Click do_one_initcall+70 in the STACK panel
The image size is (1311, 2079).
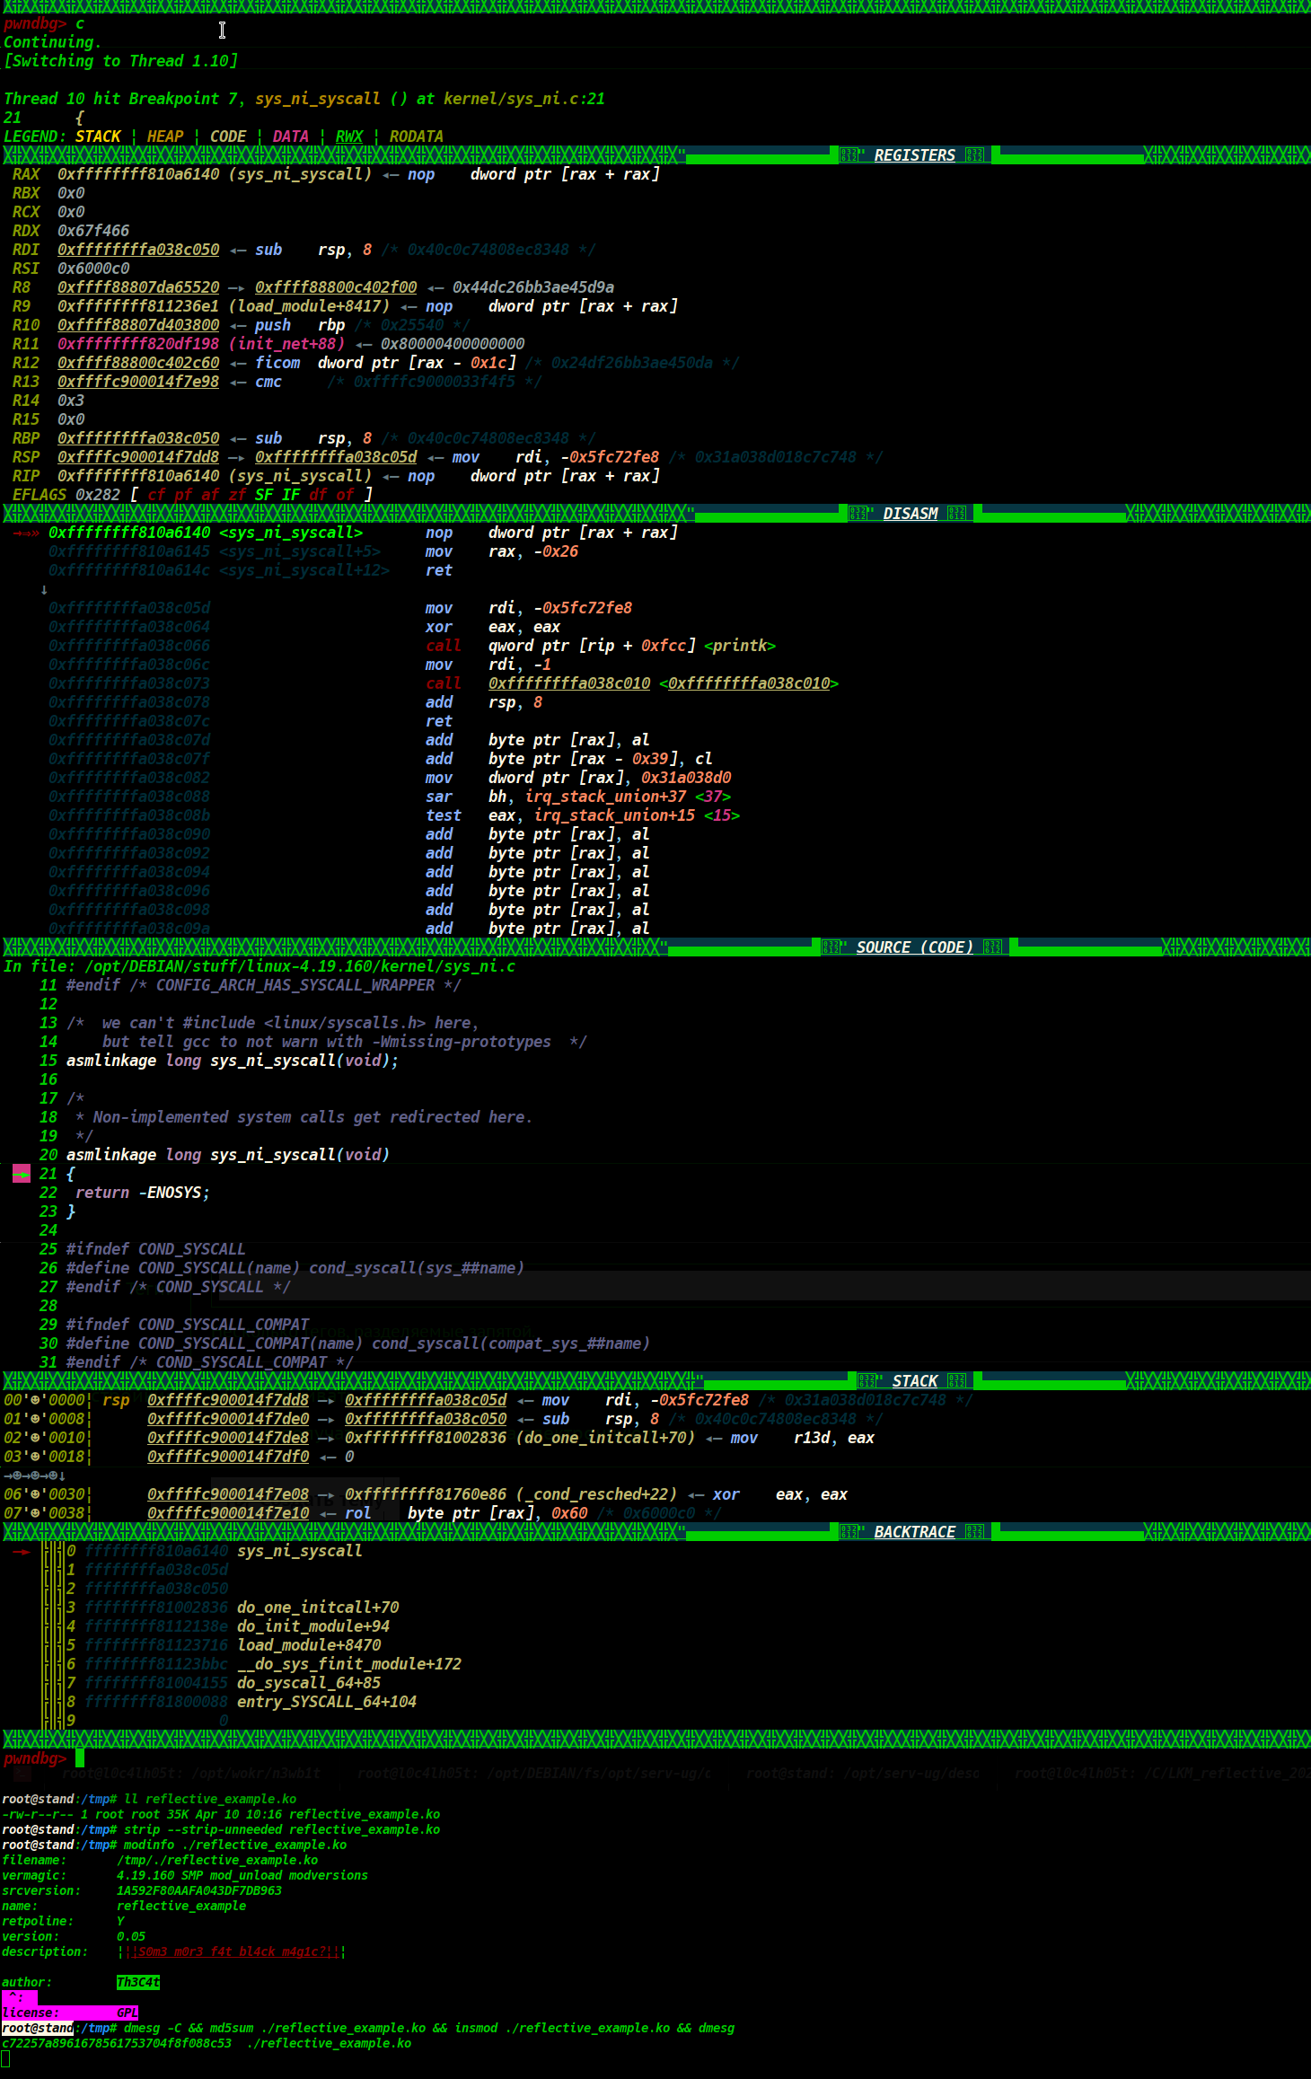point(605,1438)
